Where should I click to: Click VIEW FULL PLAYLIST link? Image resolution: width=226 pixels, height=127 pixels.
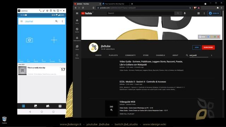click(x=127, y=114)
